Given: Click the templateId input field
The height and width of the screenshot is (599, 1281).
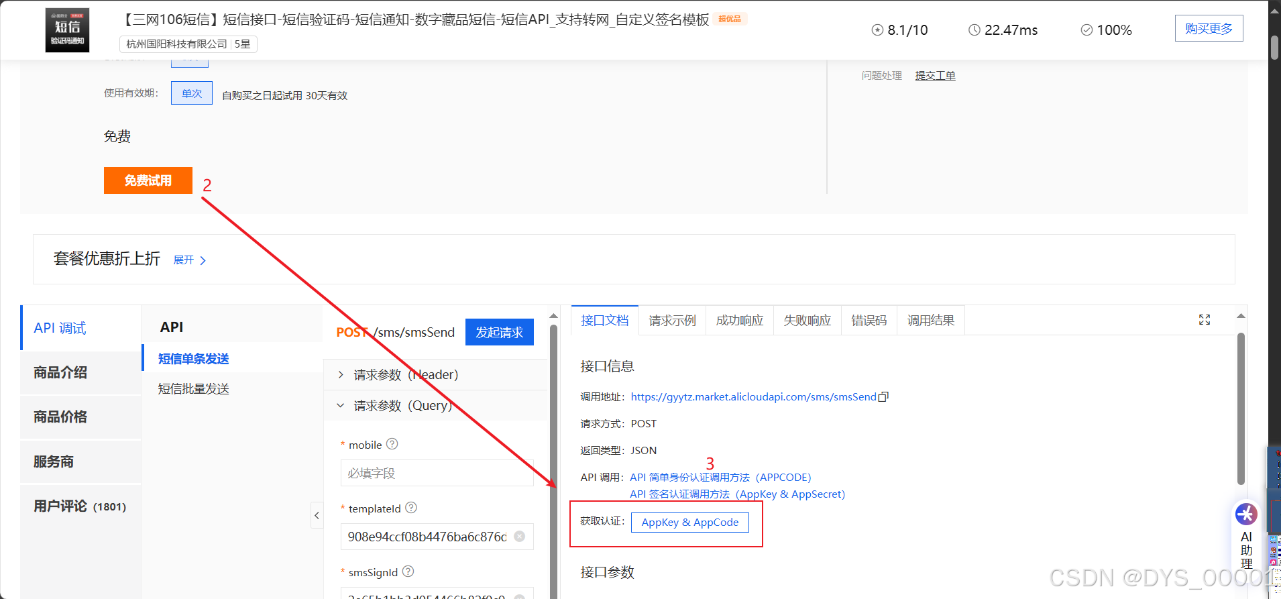Looking at the screenshot, I should 437,537.
